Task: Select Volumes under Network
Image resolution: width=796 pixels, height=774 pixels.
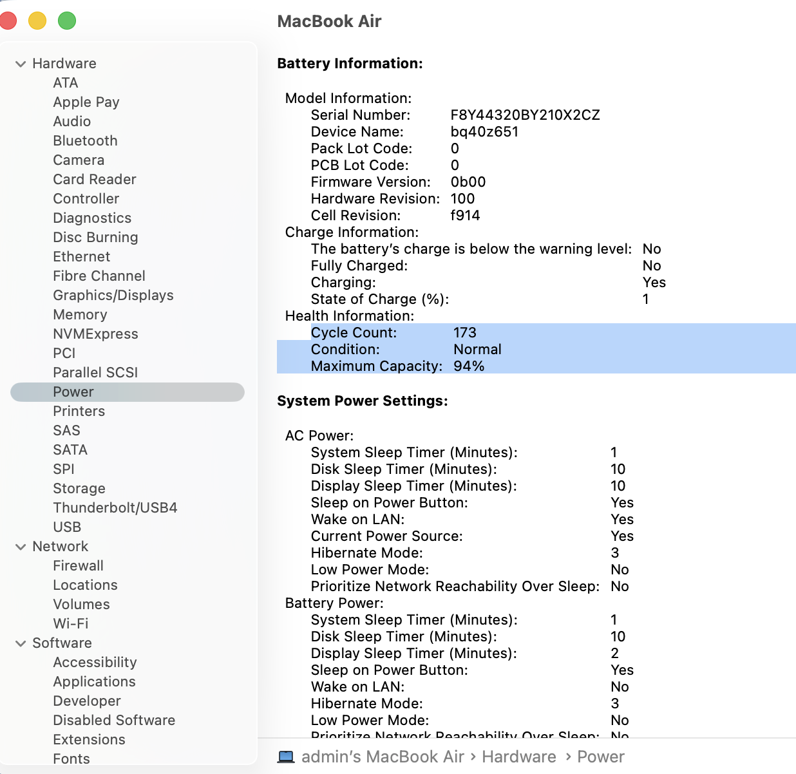Action: click(82, 605)
